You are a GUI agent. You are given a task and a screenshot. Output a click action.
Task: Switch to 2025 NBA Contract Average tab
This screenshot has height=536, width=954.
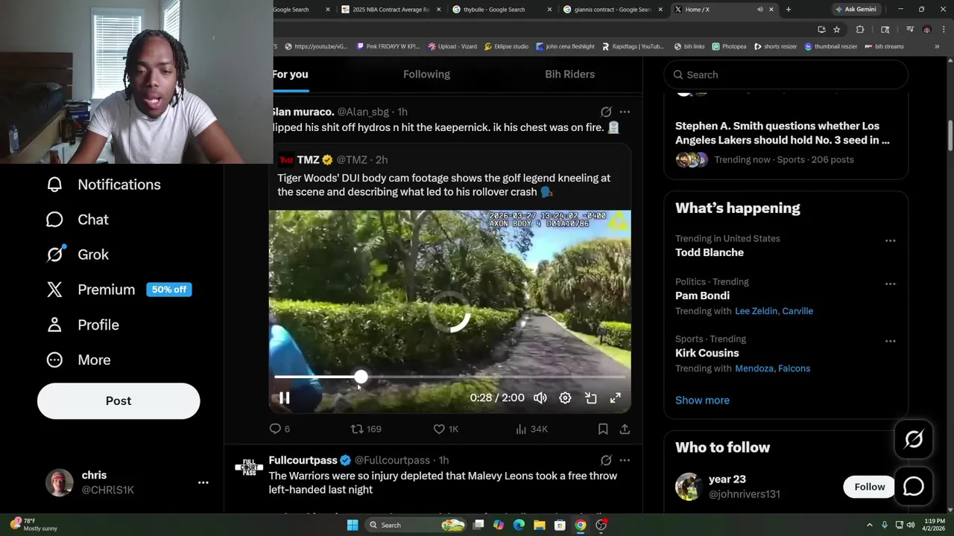tap(391, 10)
